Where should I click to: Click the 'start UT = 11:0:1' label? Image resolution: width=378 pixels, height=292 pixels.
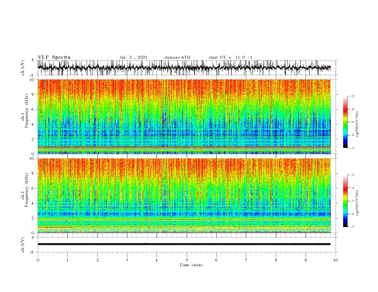pos(231,57)
